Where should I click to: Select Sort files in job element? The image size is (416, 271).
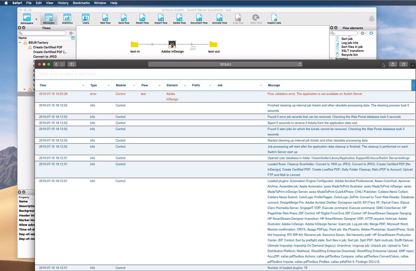click(352, 47)
